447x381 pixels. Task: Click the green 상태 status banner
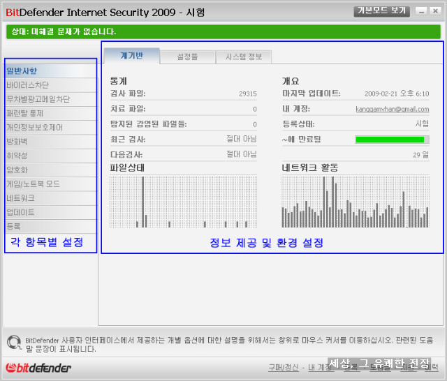223,31
